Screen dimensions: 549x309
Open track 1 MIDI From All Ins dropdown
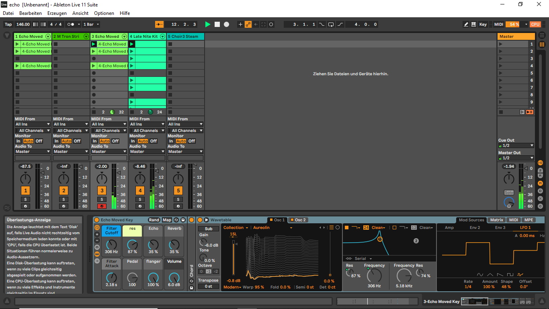click(33, 124)
